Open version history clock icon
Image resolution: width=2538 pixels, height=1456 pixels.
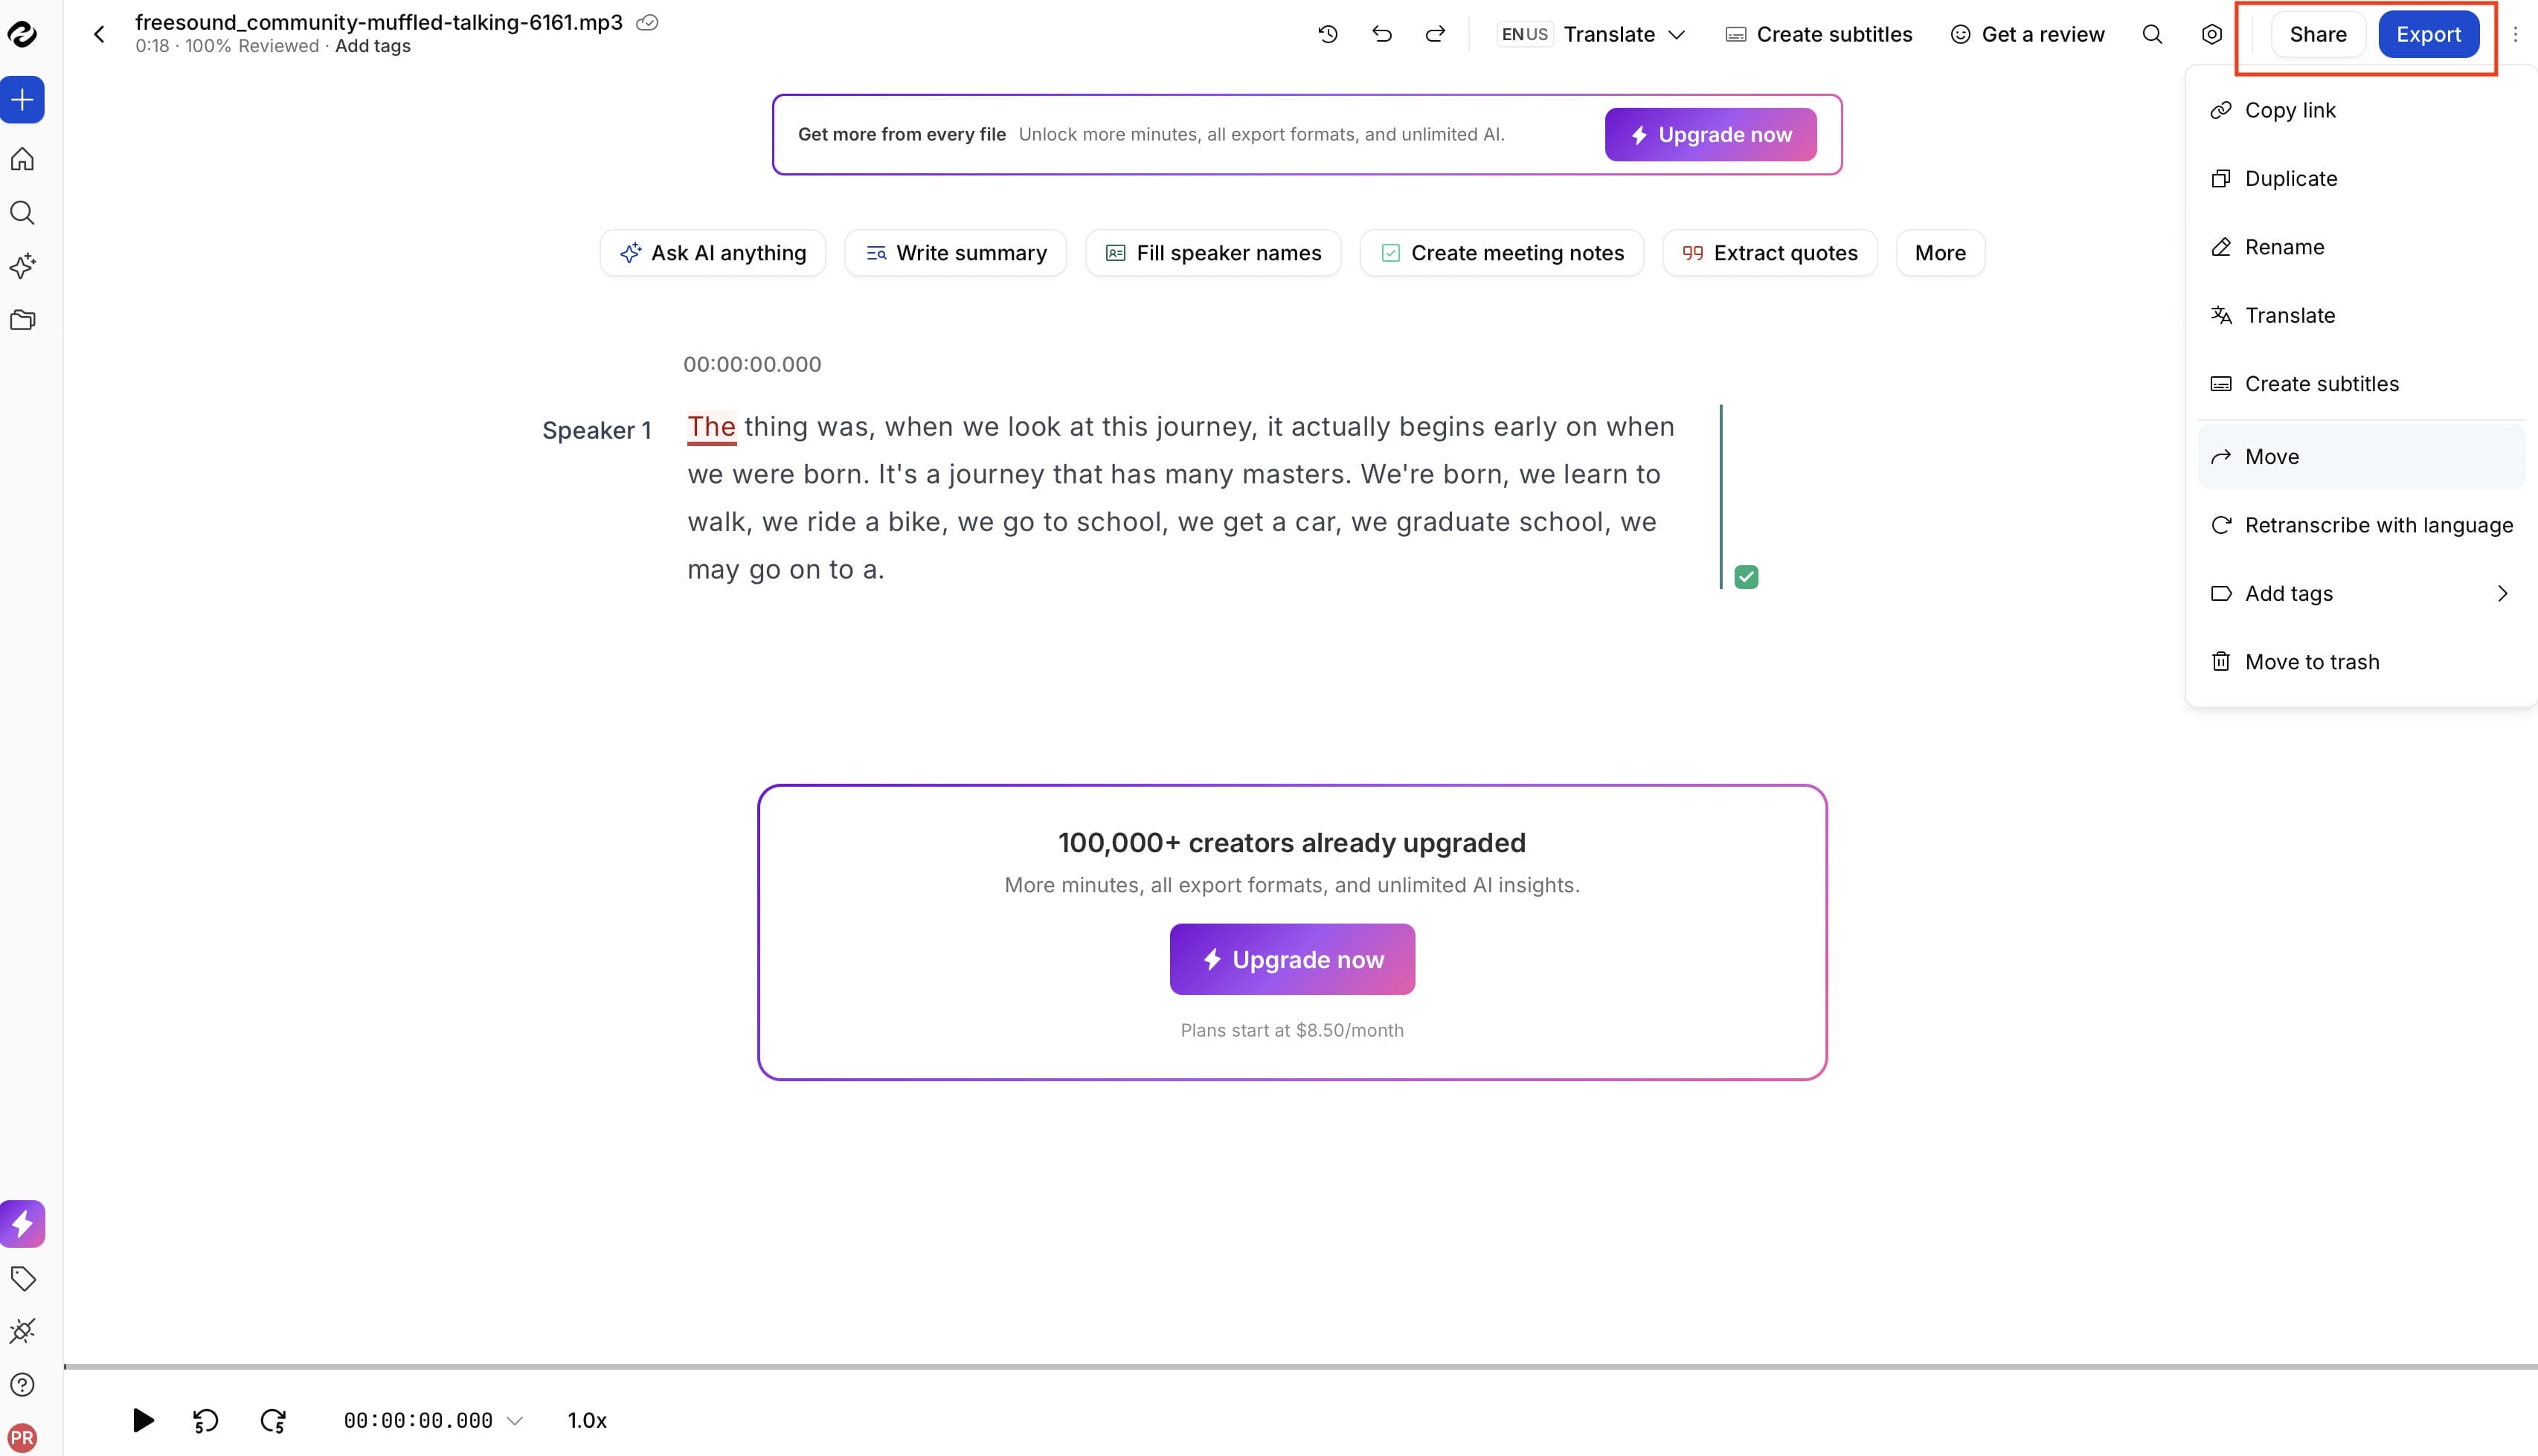coord(1328,34)
